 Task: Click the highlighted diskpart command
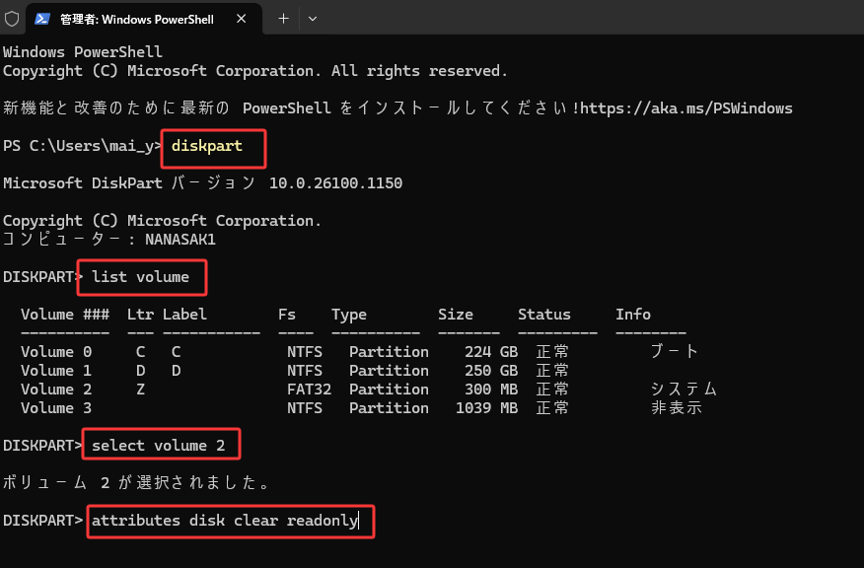click(206, 146)
